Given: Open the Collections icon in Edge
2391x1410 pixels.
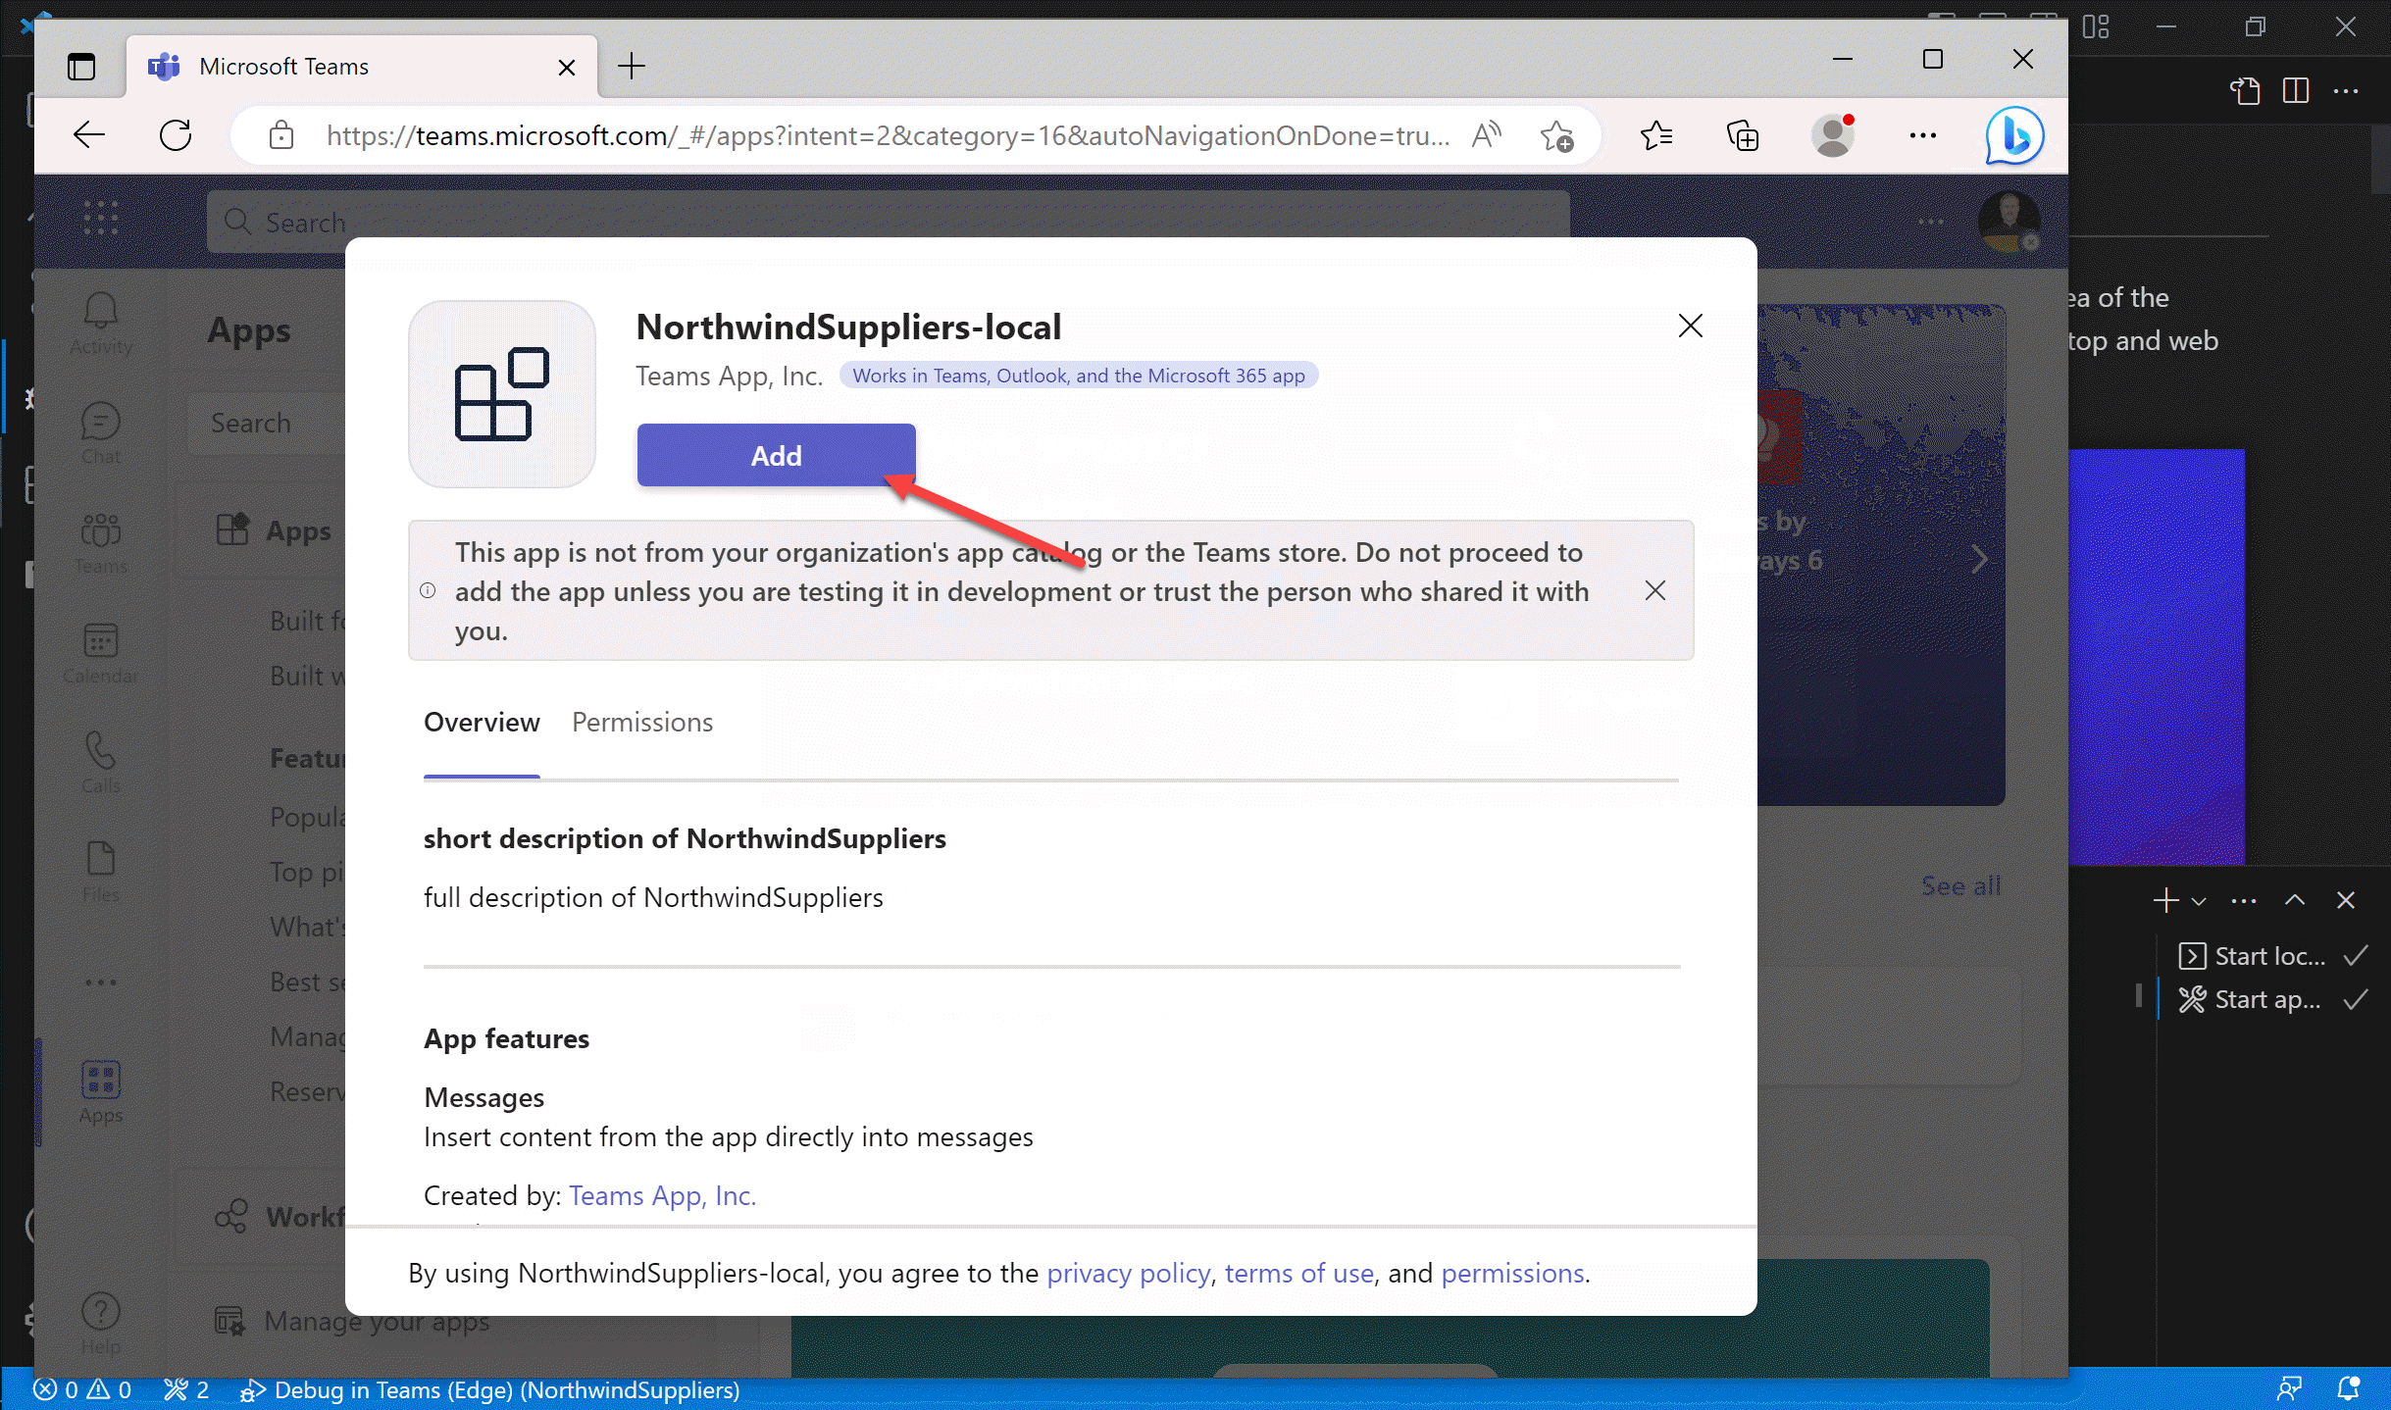Looking at the screenshot, I should pyautogui.click(x=1743, y=135).
